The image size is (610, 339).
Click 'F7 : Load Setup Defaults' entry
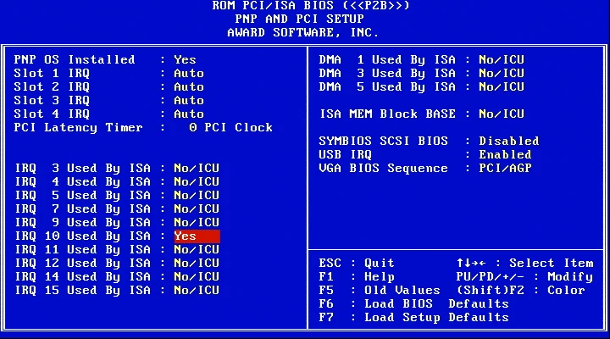pyautogui.click(x=413, y=318)
